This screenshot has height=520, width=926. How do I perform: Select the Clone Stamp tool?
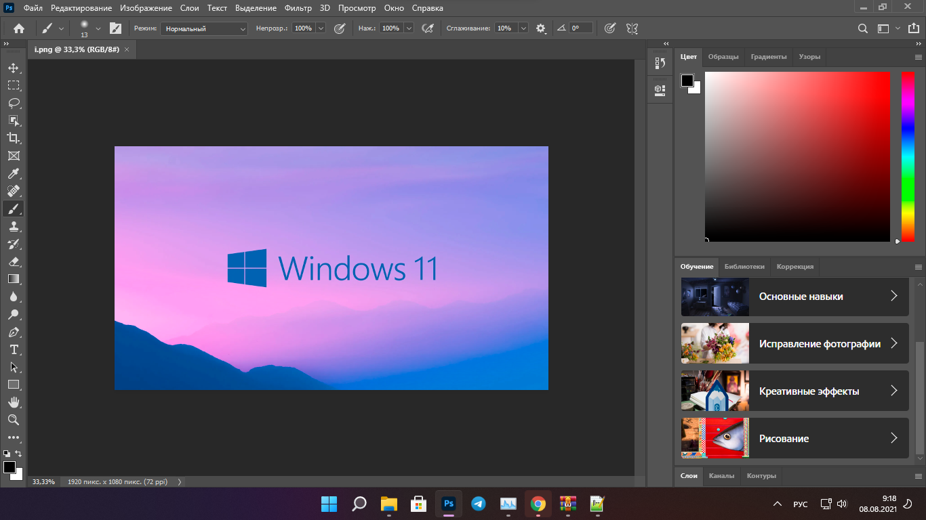(14, 226)
